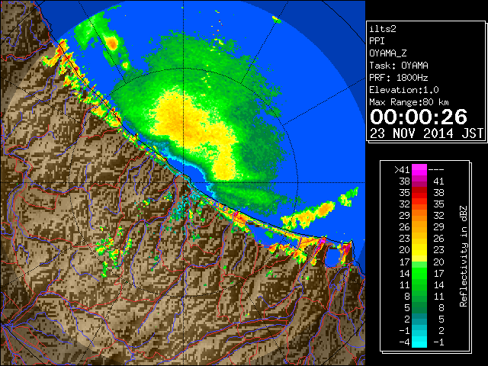Image resolution: width=488 pixels, height=366 pixels.
Task: Click the 00:00:26 timestamp
Action: (419, 117)
